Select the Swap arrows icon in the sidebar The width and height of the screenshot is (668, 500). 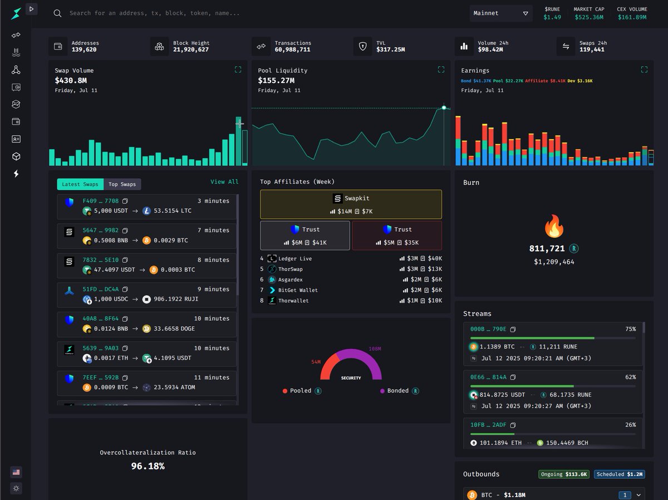(x=16, y=35)
